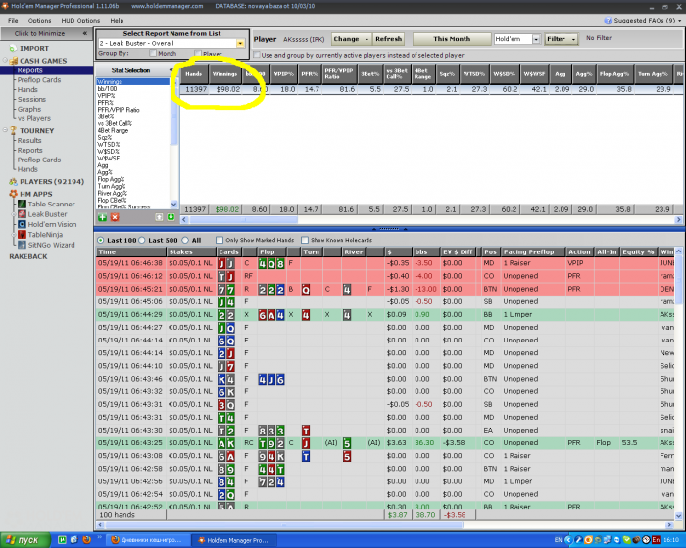
Task: Open report name dropdown arrow
Action: 240,43
